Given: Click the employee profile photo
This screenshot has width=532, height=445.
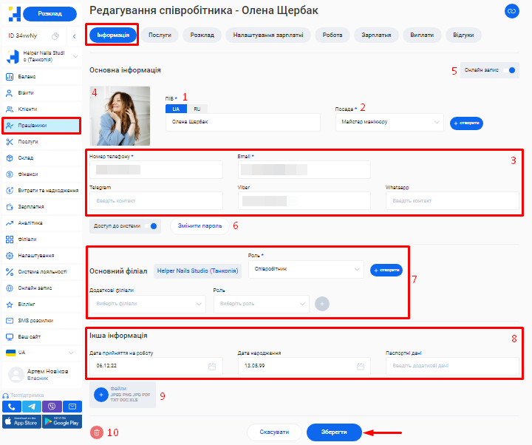Looking at the screenshot, I should tap(120, 116).
